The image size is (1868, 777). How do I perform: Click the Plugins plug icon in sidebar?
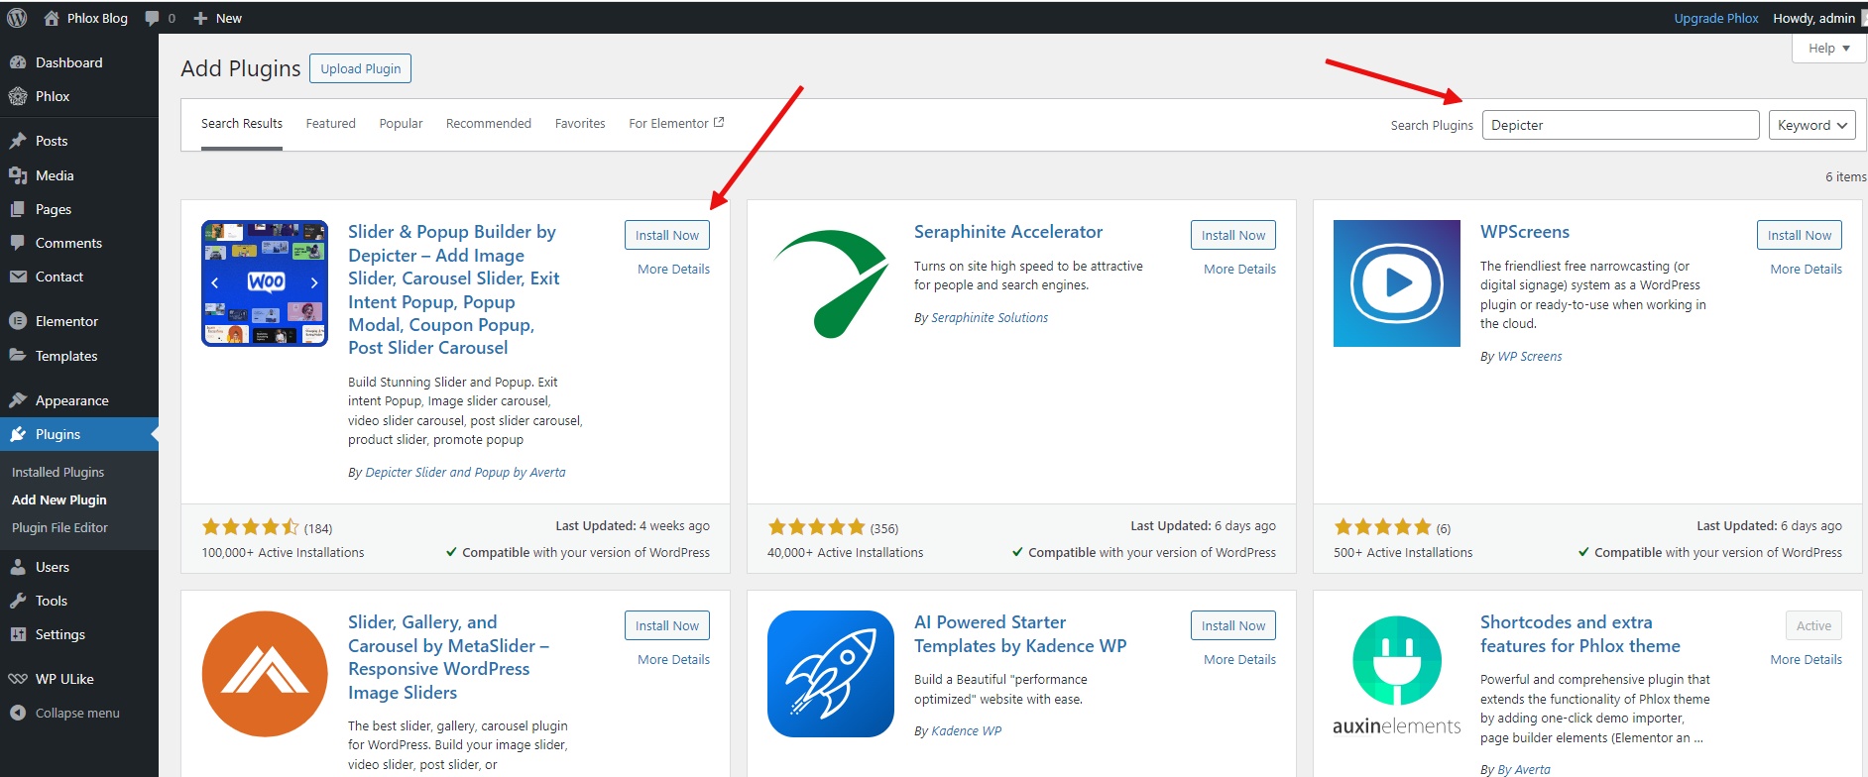point(18,434)
